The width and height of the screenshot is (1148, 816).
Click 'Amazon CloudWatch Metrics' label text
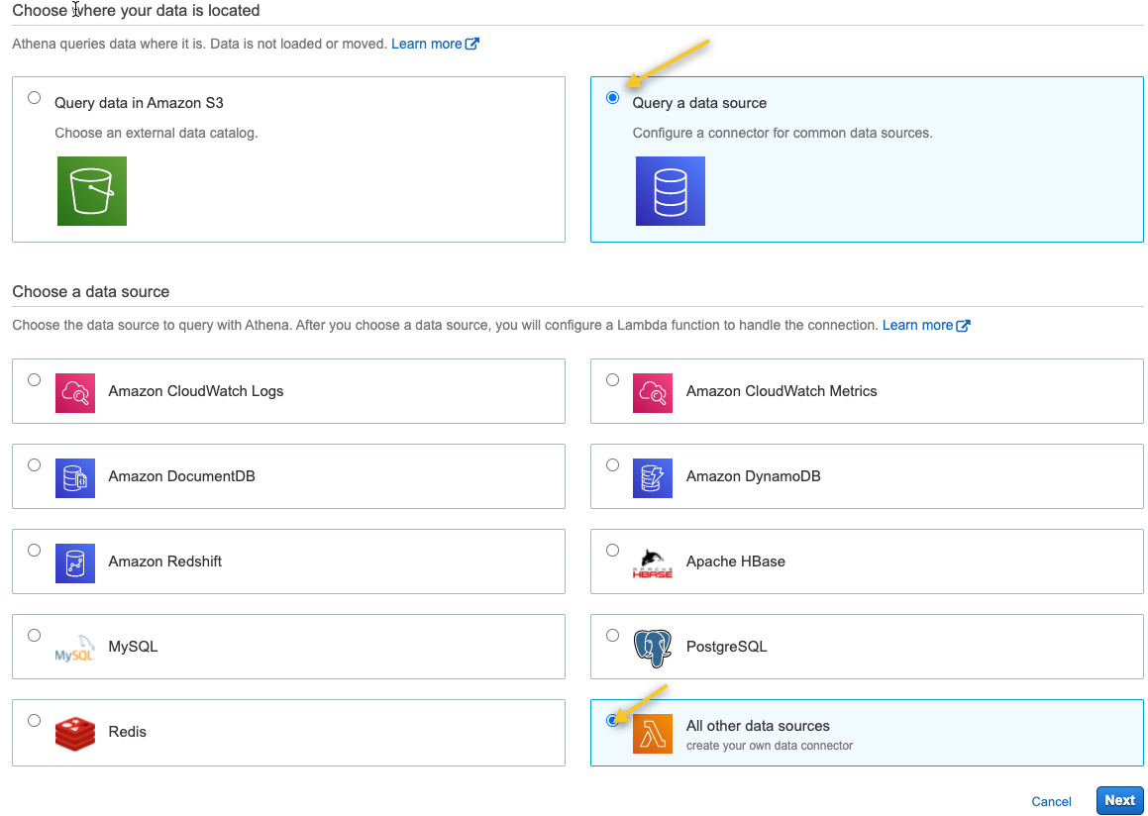(x=782, y=391)
